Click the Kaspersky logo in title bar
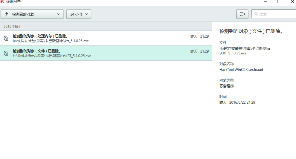Image resolution: width=296 pixels, height=159 pixels. click(2, 2)
